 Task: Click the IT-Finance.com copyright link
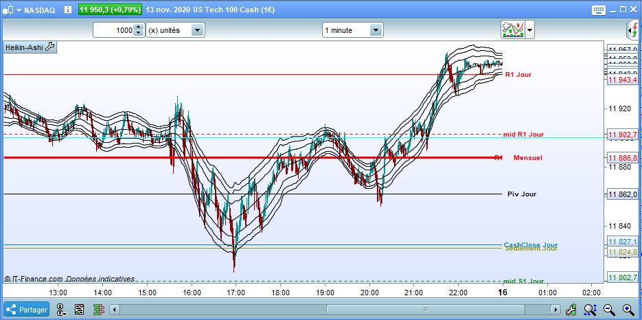pyautogui.click(x=34, y=279)
